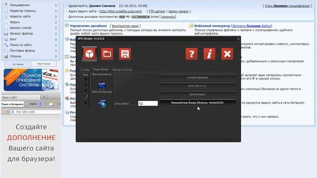Switch to the Стилер tab
The width and height of the screenshot is (317, 178).
coord(85,70)
